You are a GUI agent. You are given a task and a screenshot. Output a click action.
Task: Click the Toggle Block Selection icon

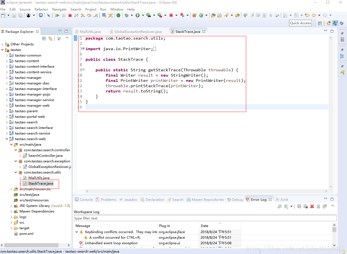264,15
